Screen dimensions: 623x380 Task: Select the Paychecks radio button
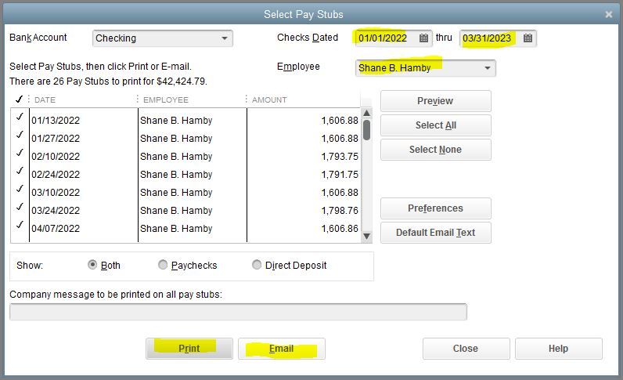pos(163,265)
